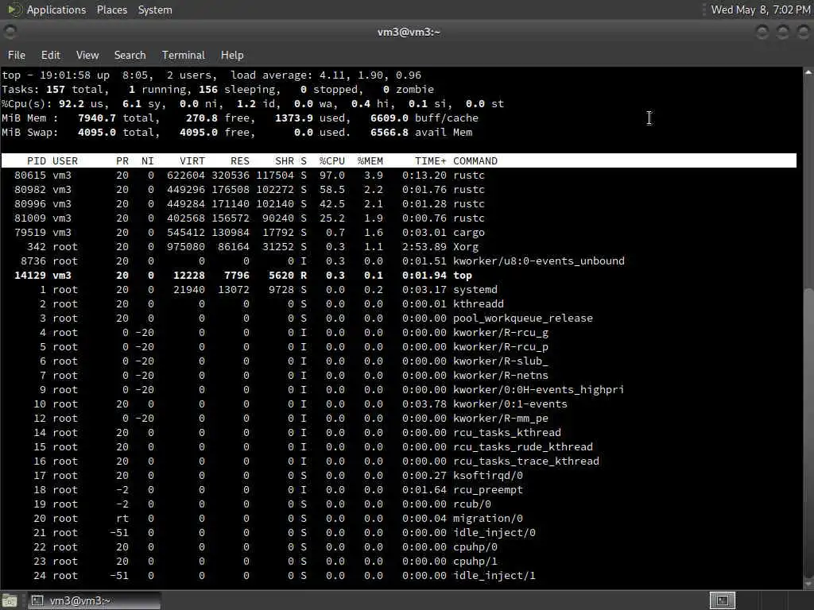This screenshot has height=610, width=814.
Task: Click PID 80615 in the rustc row
Action: 30,176
